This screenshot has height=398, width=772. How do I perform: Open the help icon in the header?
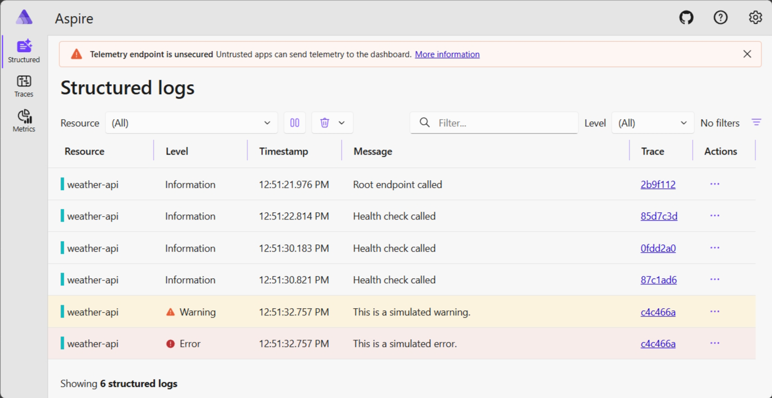(720, 17)
